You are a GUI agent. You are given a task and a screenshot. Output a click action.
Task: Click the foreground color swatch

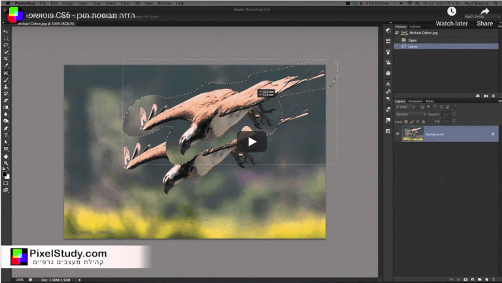coord(4,174)
